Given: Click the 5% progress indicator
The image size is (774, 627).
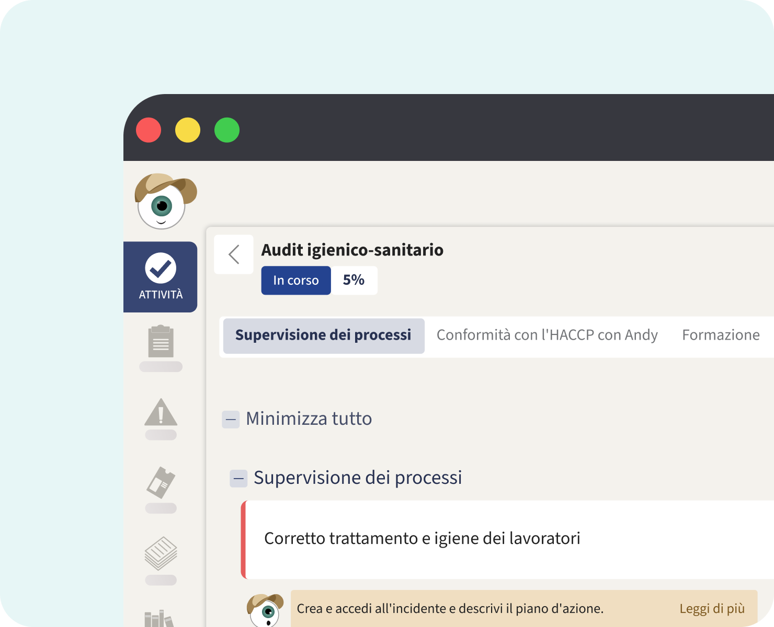Looking at the screenshot, I should pos(354,281).
